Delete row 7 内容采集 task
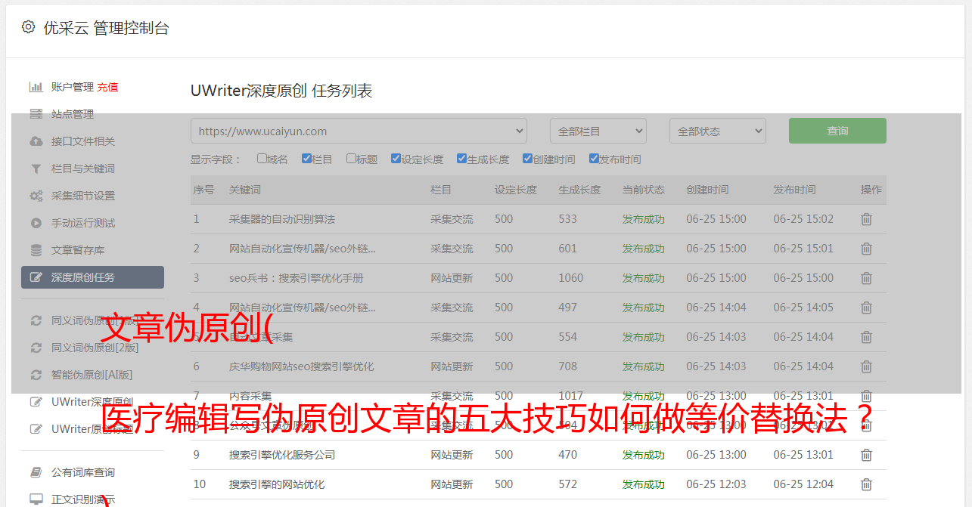The width and height of the screenshot is (972, 507). click(867, 396)
